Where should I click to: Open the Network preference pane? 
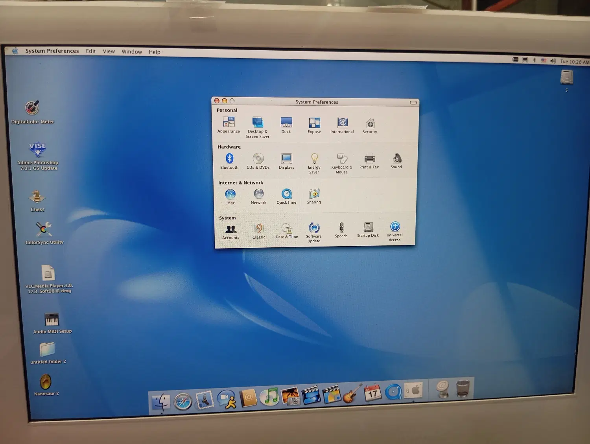pyautogui.click(x=259, y=197)
